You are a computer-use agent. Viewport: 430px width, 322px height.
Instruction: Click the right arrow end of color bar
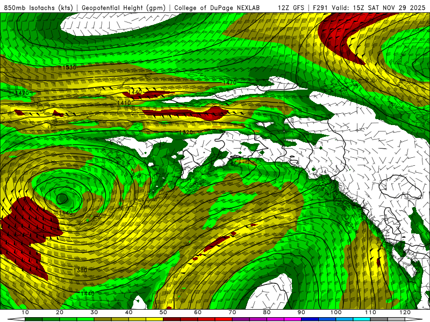[x=413, y=319]
